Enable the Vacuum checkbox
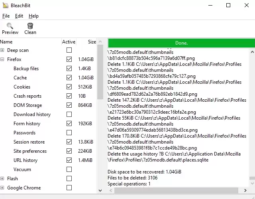255x199 pixels. (69, 169)
